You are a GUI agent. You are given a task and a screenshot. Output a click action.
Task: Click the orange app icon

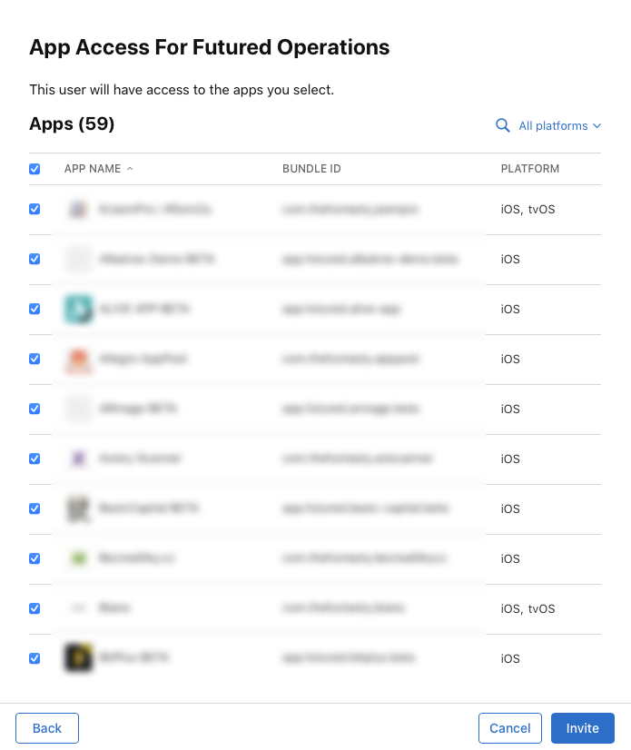click(78, 359)
